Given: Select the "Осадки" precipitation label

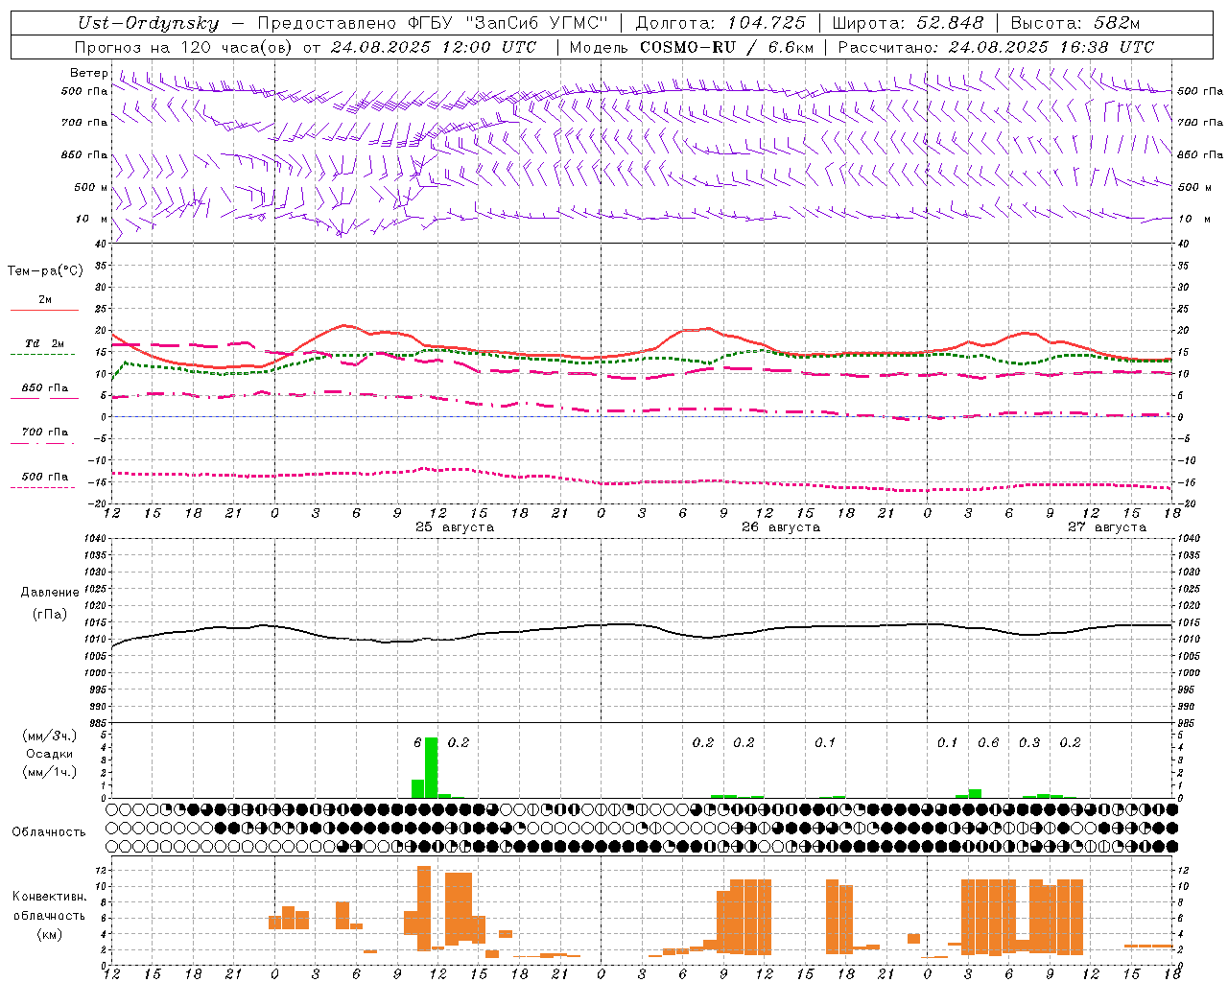Looking at the screenshot, I should 50,754.
